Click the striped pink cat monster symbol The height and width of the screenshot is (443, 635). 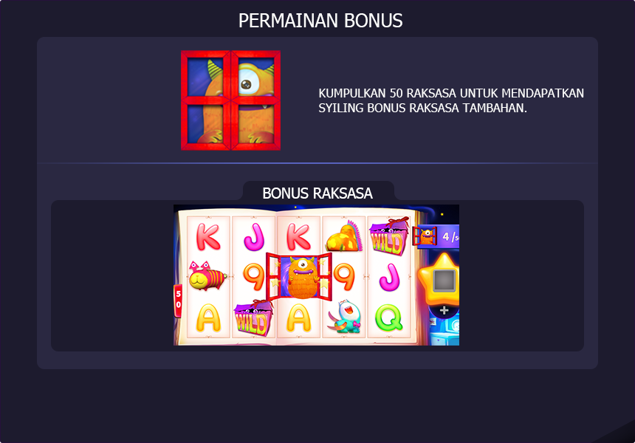pos(207,276)
